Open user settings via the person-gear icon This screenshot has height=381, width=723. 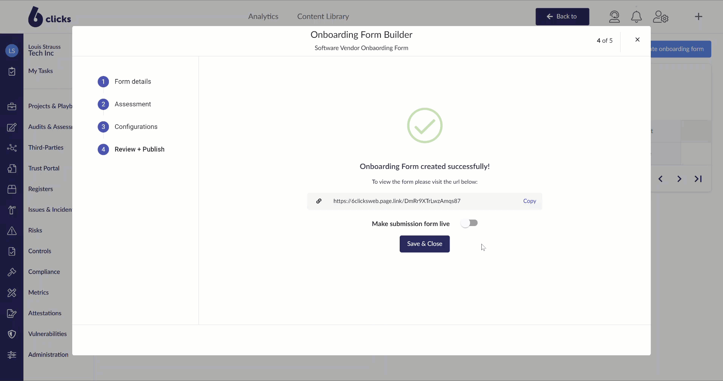(661, 17)
